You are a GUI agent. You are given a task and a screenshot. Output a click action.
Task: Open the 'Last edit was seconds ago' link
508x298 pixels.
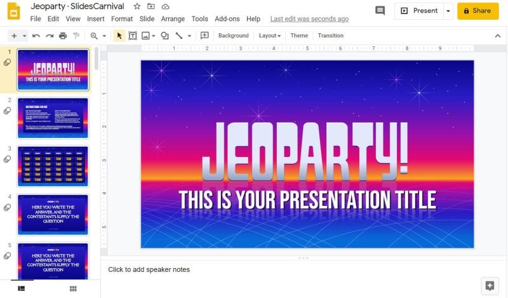tap(309, 19)
